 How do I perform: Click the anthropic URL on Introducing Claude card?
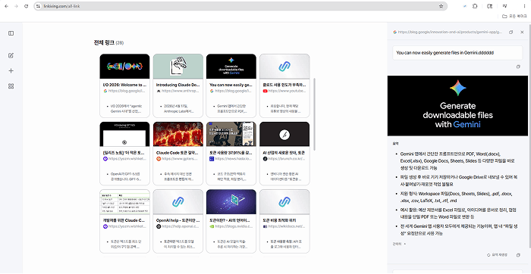click(181, 91)
